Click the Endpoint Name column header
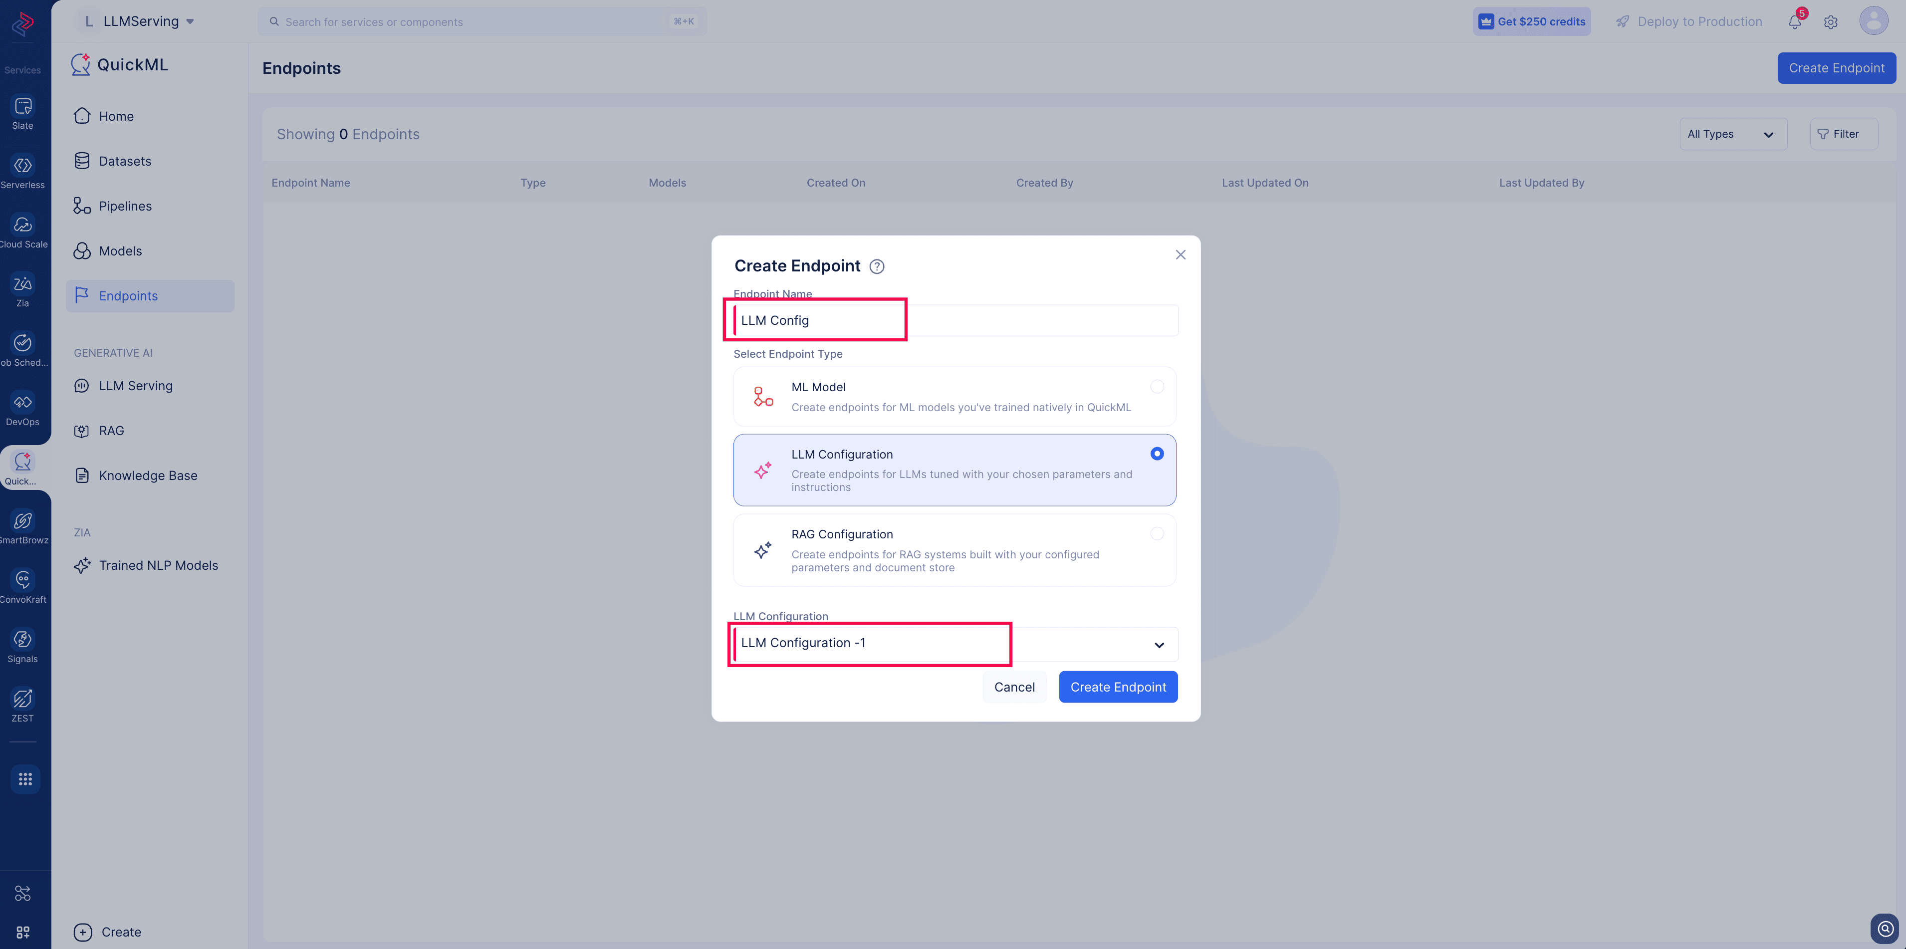 (311, 183)
